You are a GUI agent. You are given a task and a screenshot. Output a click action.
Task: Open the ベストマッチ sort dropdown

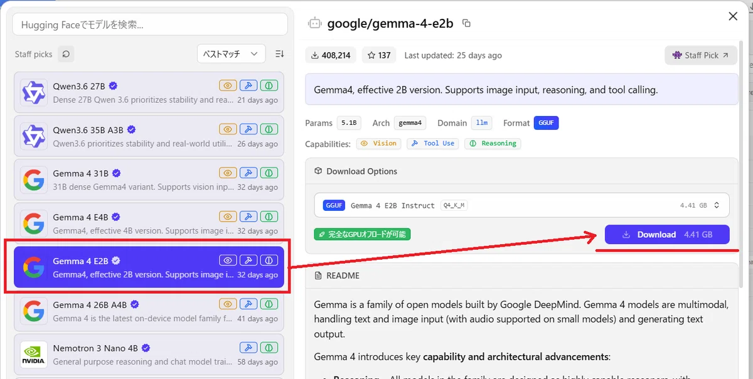click(231, 54)
